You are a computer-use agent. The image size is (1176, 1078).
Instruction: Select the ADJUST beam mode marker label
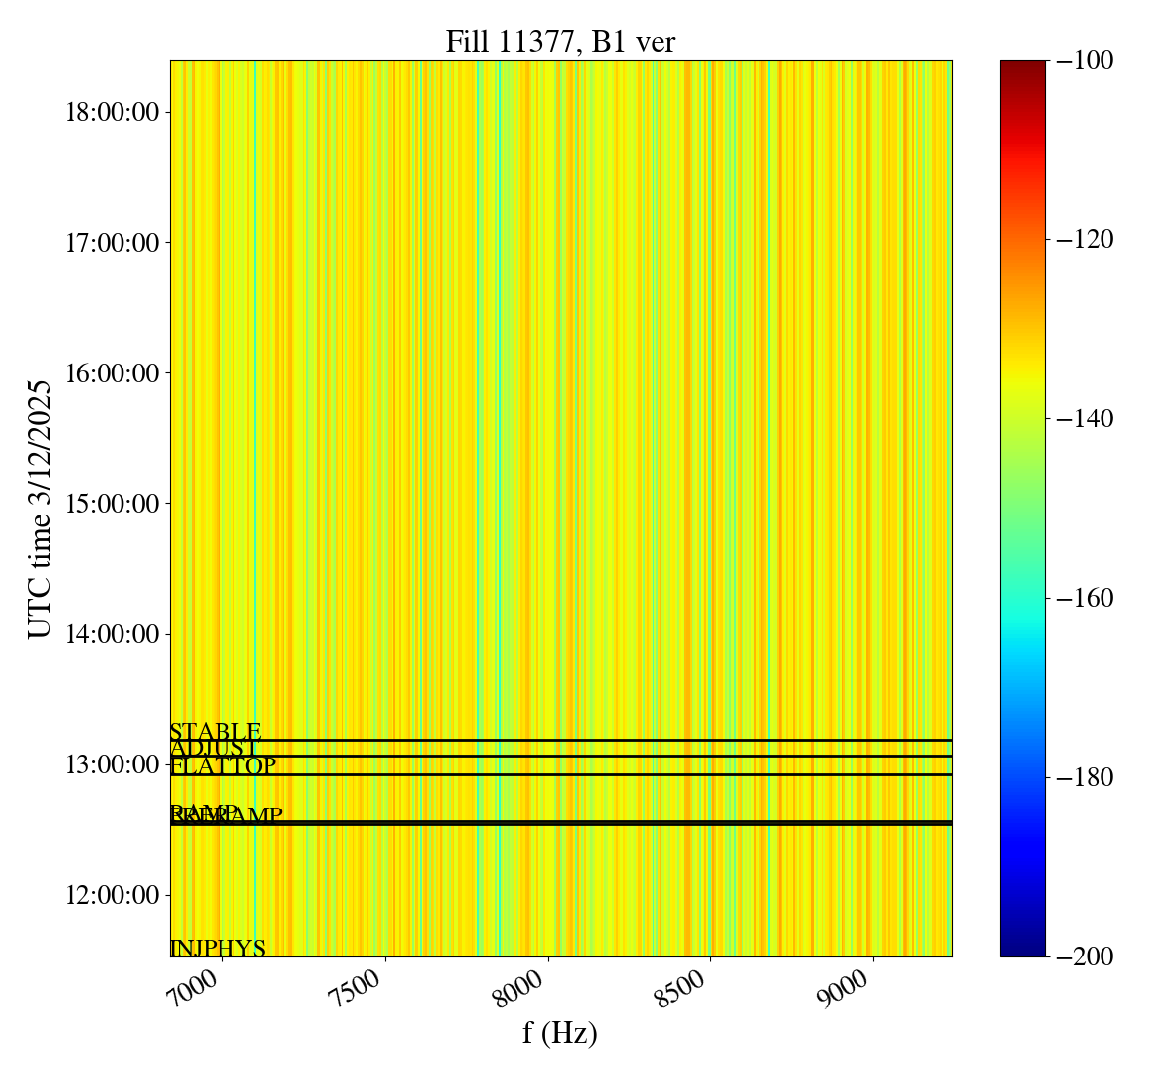[214, 749]
